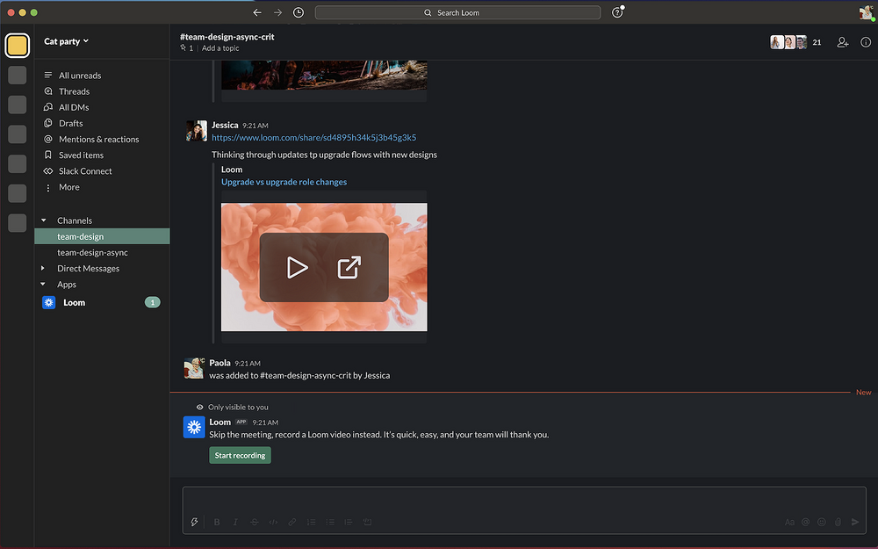Open All unreads
This screenshot has height=549, width=878.
click(80, 75)
